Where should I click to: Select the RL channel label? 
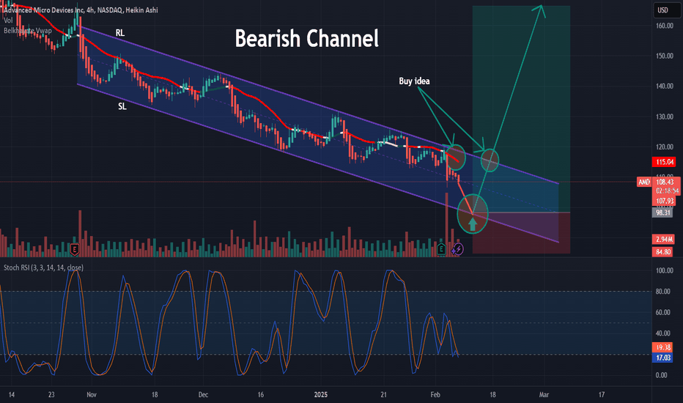(119, 33)
